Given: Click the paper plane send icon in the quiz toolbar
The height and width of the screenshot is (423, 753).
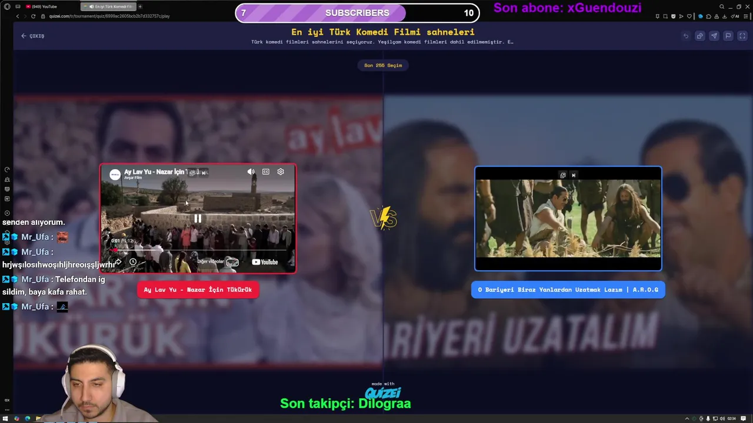Looking at the screenshot, I should pos(714,36).
